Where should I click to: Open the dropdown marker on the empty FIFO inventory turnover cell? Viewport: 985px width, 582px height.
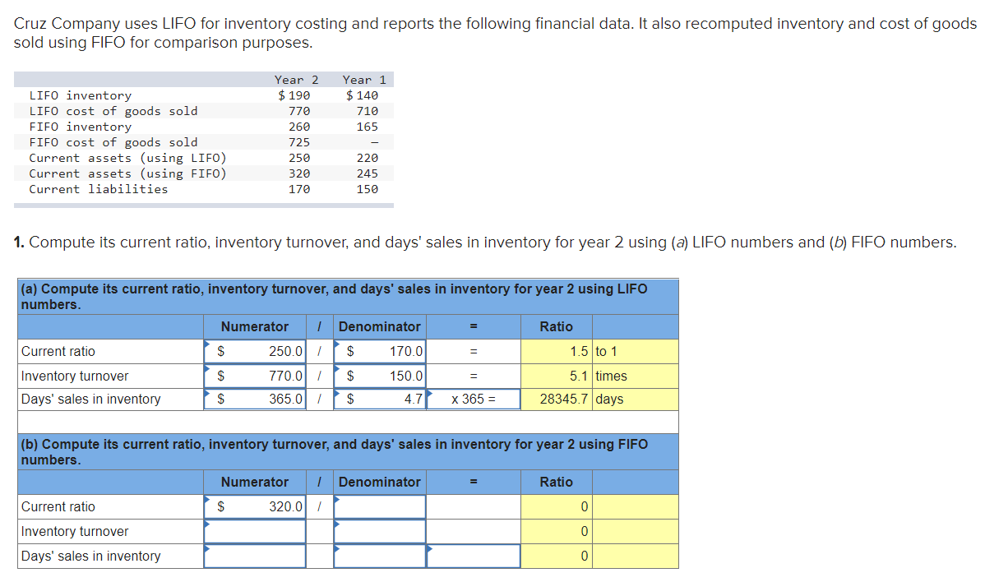point(206,524)
